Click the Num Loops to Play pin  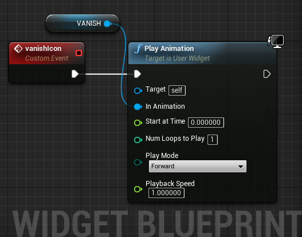(x=138, y=140)
